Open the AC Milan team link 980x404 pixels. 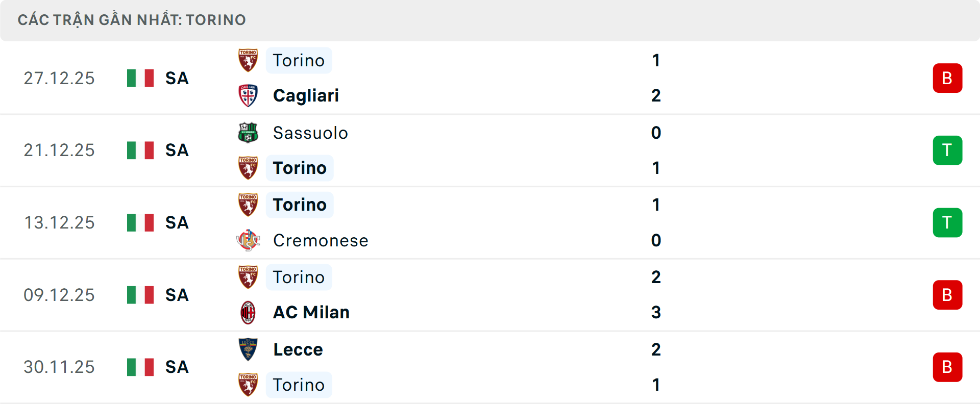tap(311, 312)
